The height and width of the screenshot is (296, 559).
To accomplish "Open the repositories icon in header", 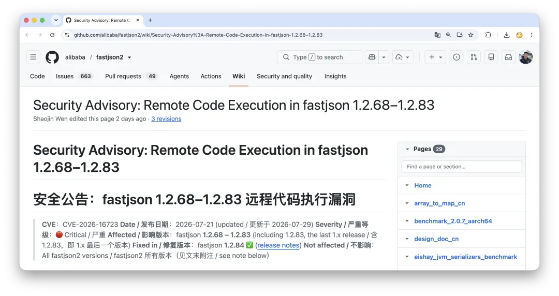I will coord(491,57).
